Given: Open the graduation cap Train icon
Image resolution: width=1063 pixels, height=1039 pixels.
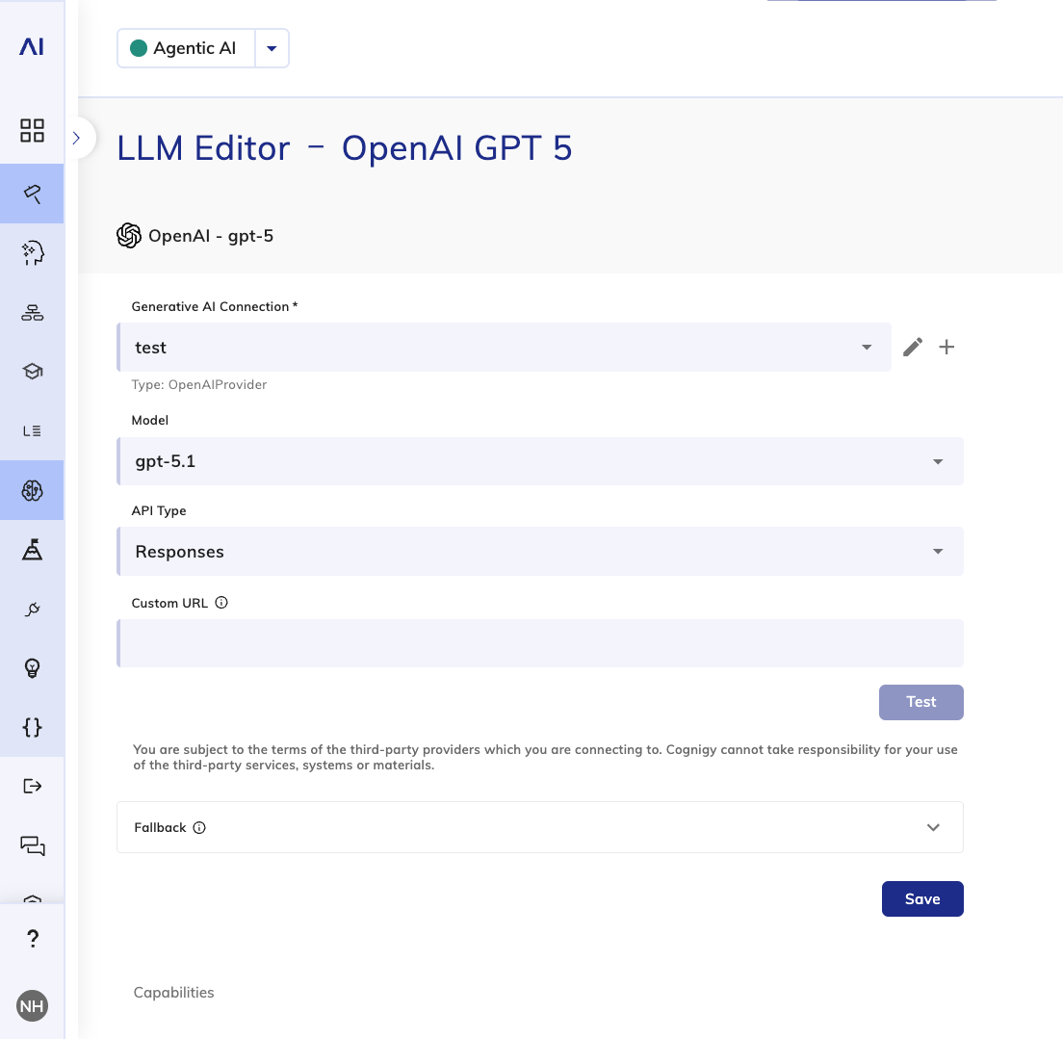Looking at the screenshot, I should 32,371.
